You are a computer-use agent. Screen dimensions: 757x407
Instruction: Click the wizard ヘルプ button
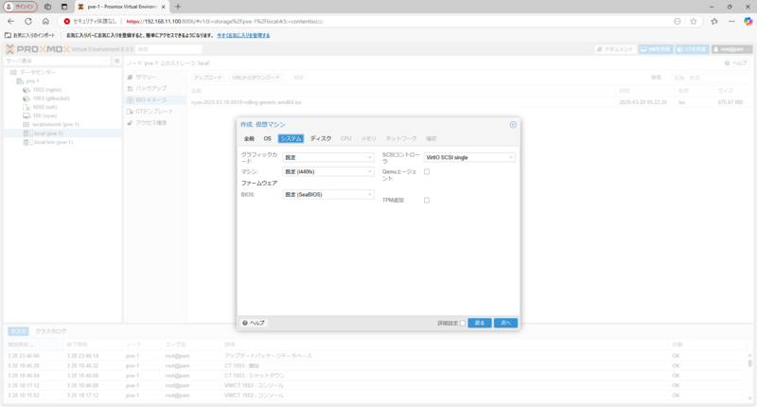tap(254, 323)
